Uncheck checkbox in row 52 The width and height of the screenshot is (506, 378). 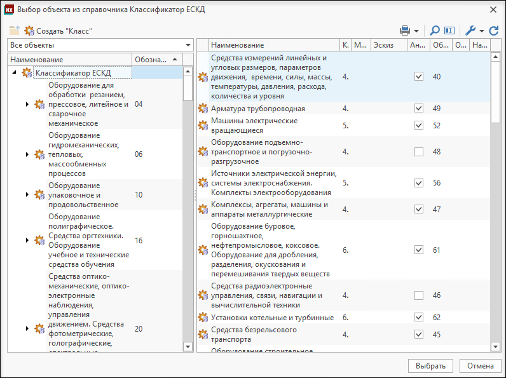coord(418,125)
